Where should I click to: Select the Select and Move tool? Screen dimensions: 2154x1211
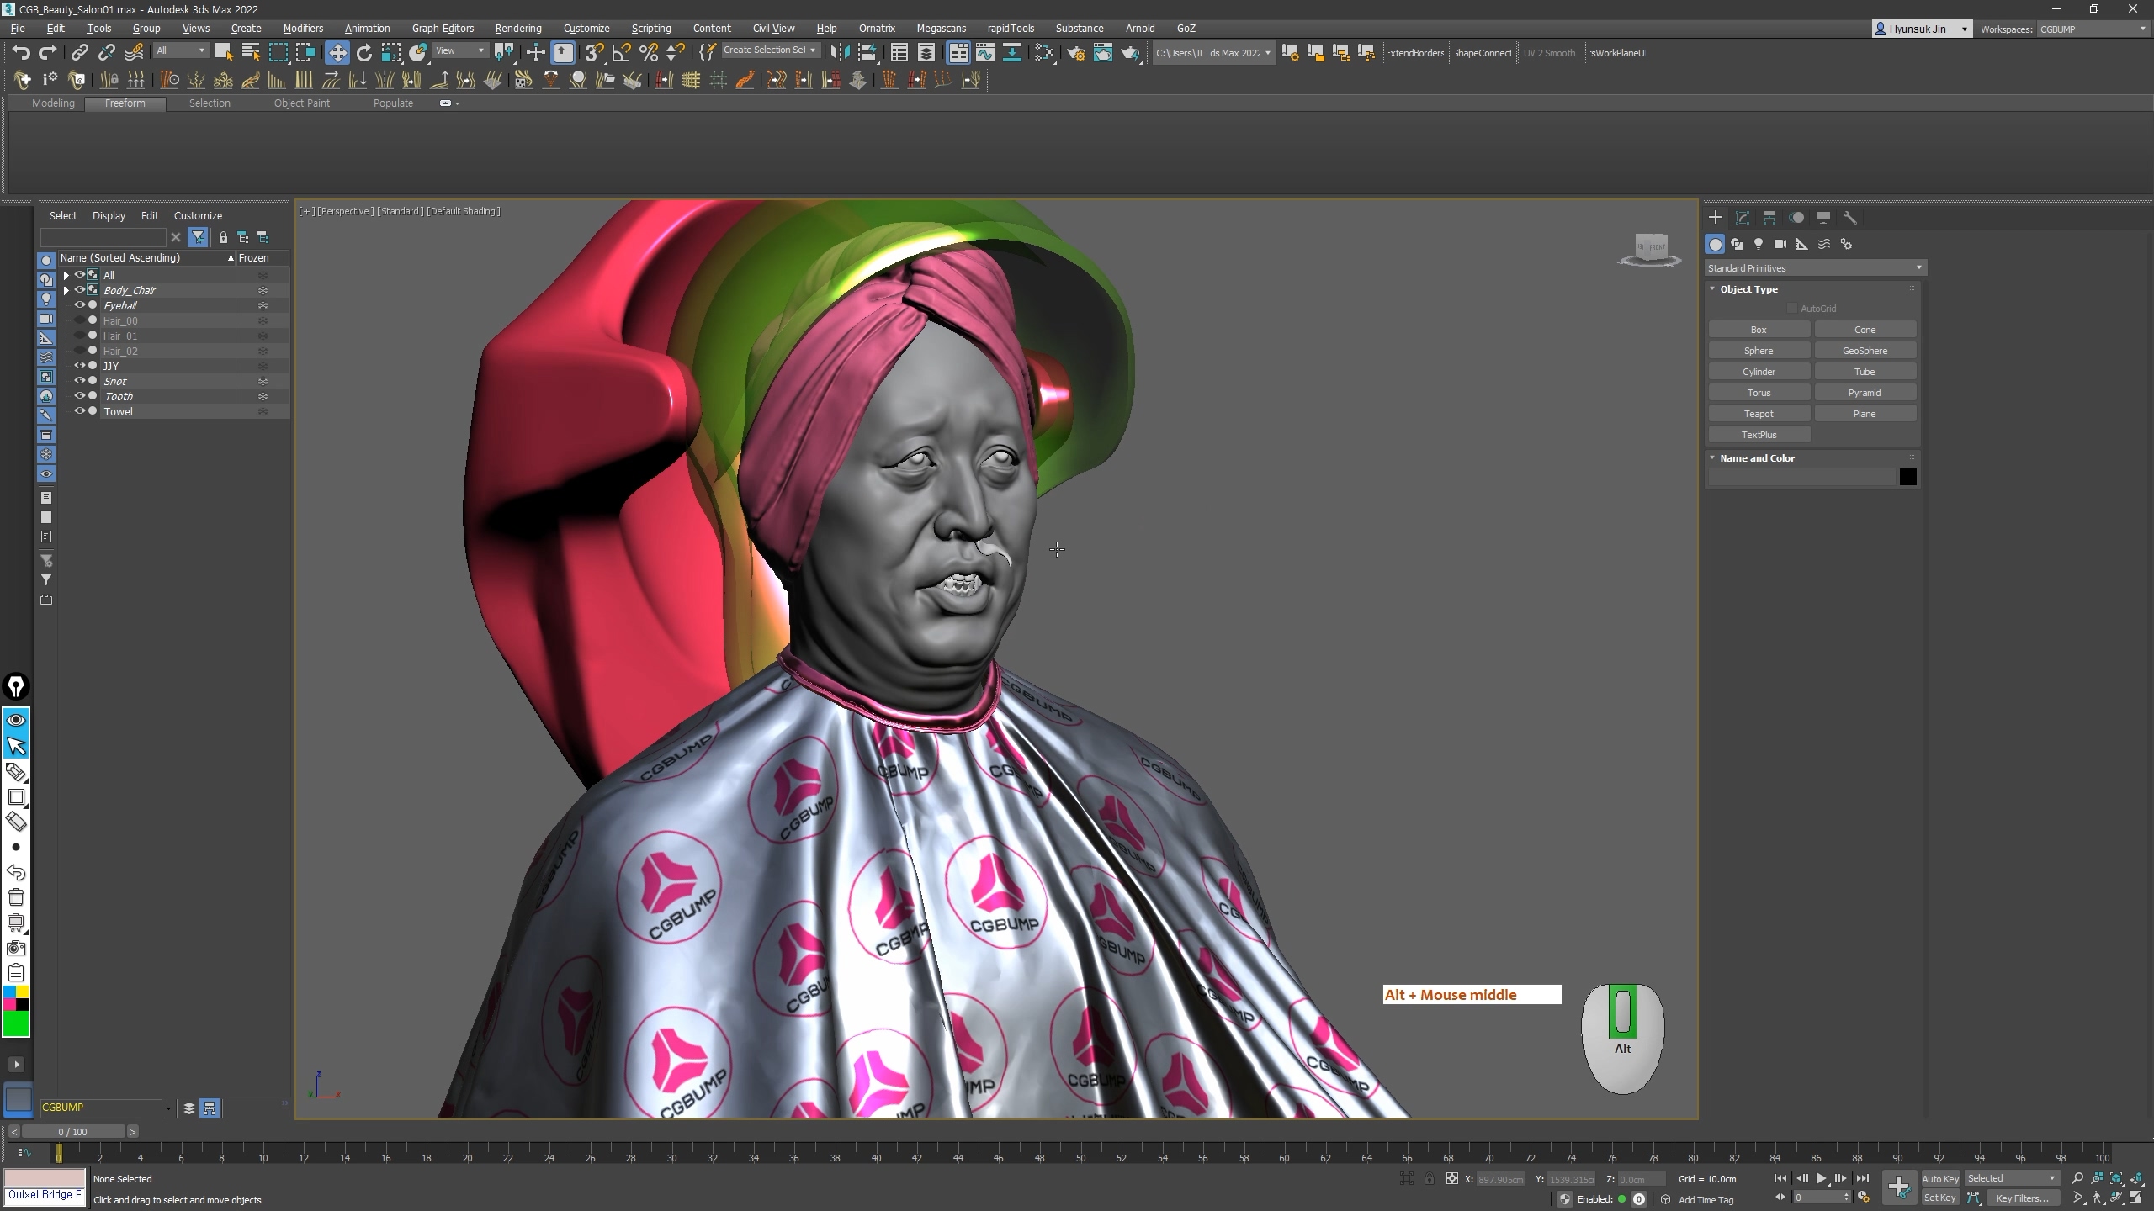pos(337,53)
